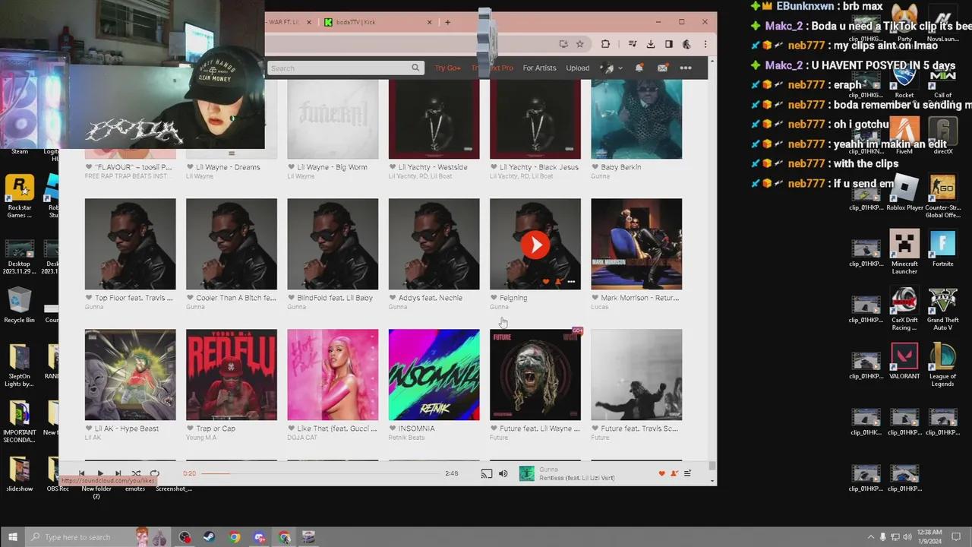972x547 pixels.
Task: Click the now-playing album thumbnail in player
Action: pyautogui.click(x=526, y=473)
